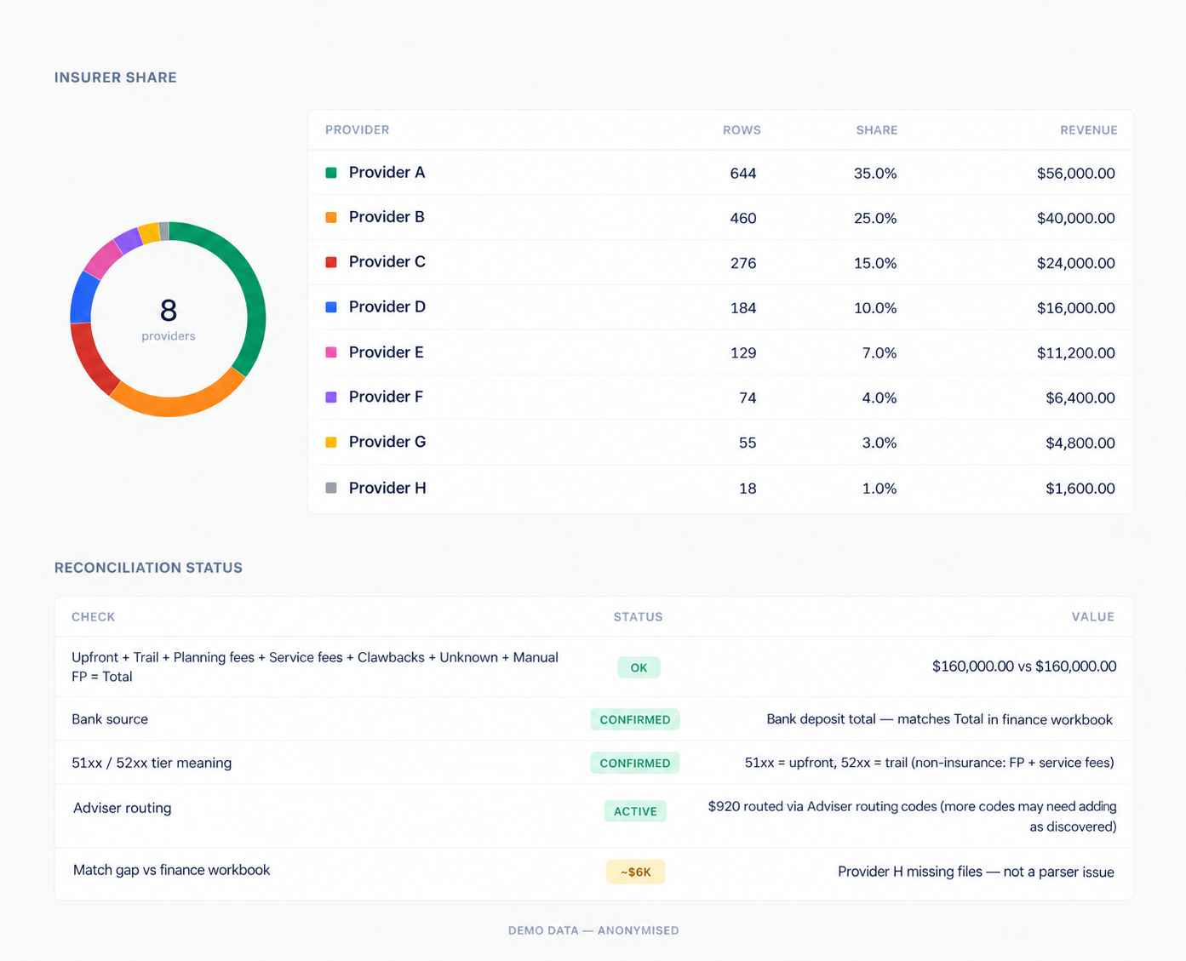Select the Provider H name
This screenshot has width=1186, height=961.
[x=387, y=488]
